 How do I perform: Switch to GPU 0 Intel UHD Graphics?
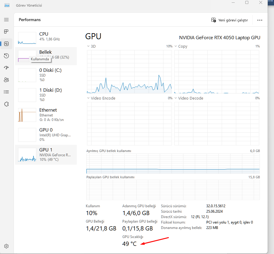click(x=46, y=134)
